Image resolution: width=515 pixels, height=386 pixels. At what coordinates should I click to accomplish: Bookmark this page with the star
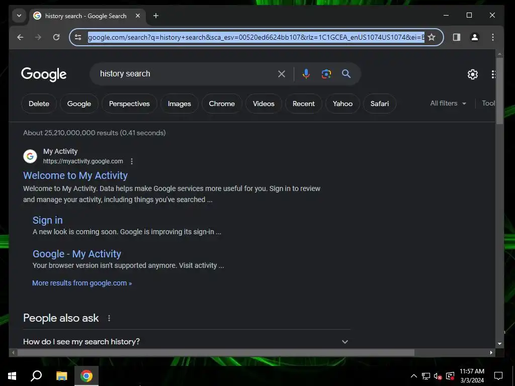(x=432, y=37)
